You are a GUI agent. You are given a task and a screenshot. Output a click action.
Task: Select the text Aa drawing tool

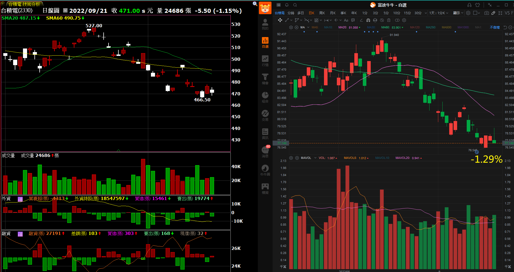(346, 20)
